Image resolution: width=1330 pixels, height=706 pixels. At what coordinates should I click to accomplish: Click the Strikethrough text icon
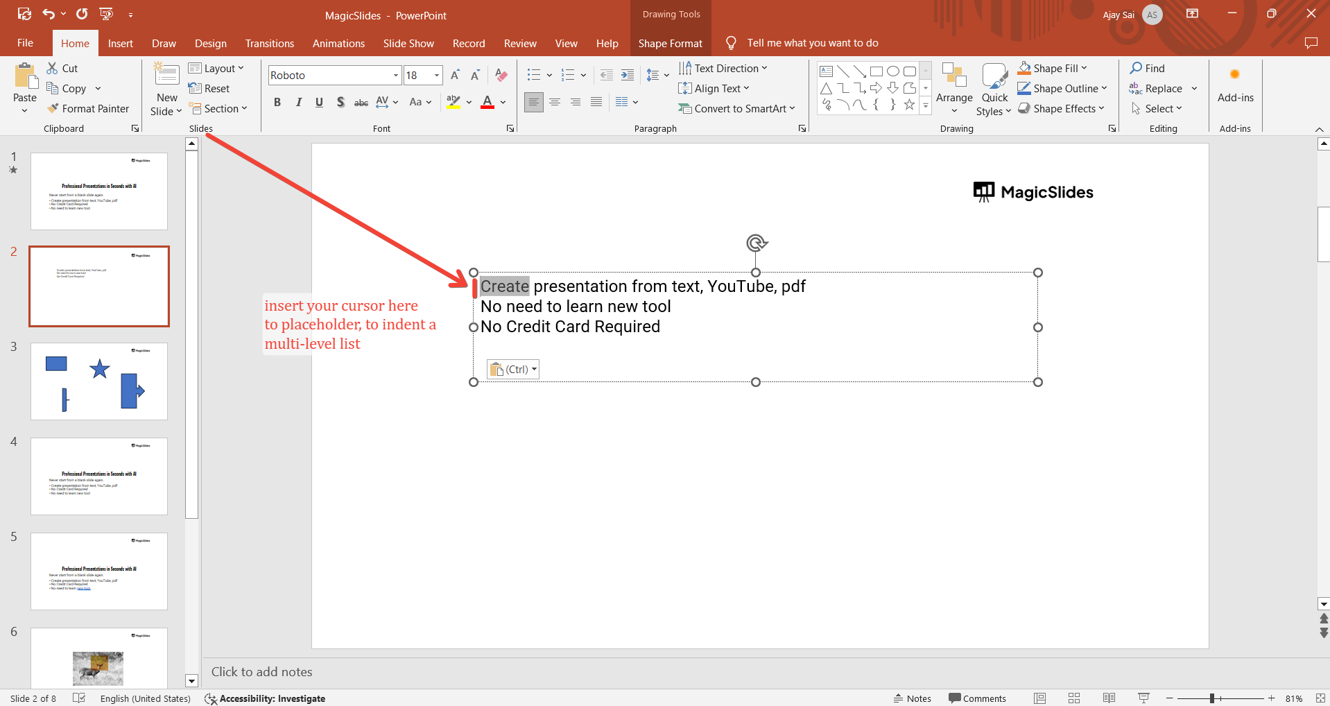coord(361,102)
